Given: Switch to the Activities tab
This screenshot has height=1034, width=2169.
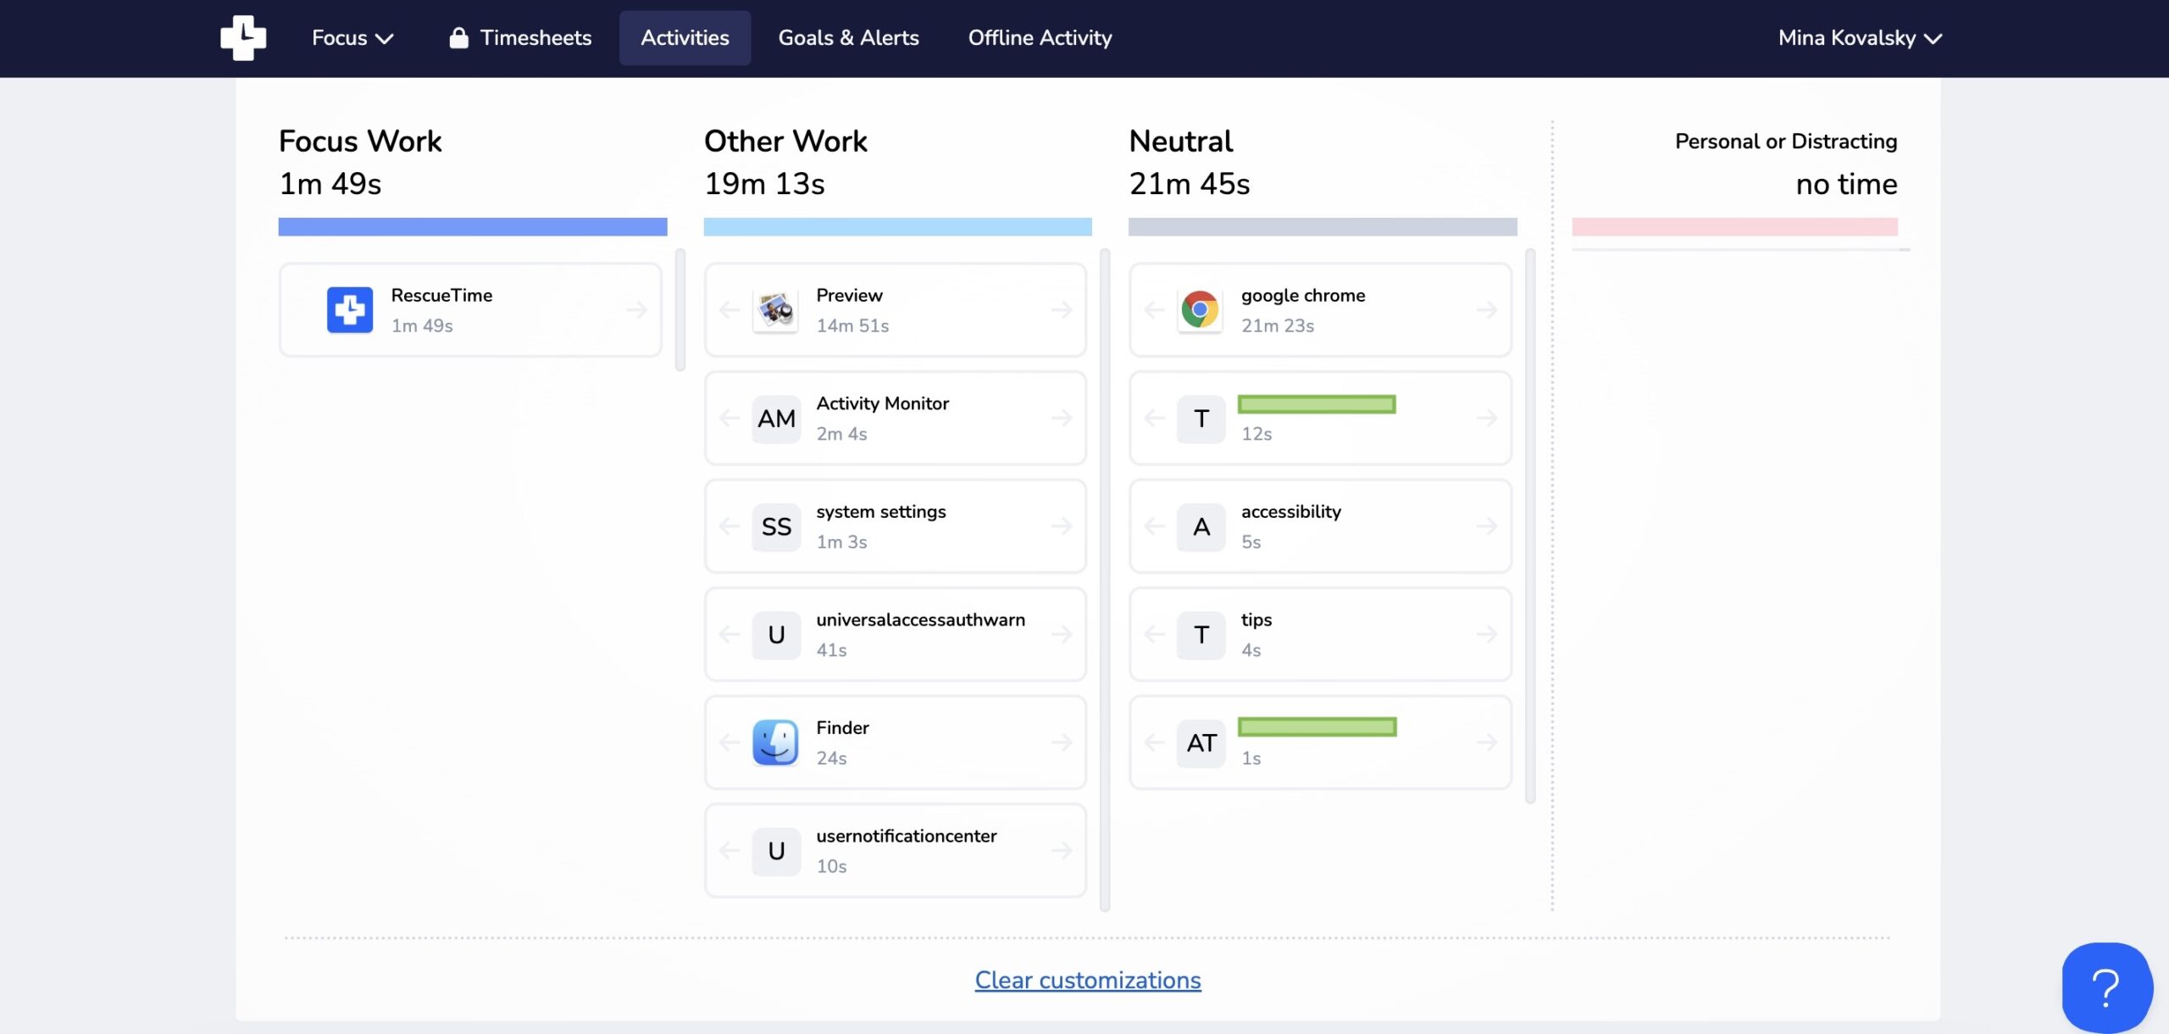Looking at the screenshot, I should [685, 37].
